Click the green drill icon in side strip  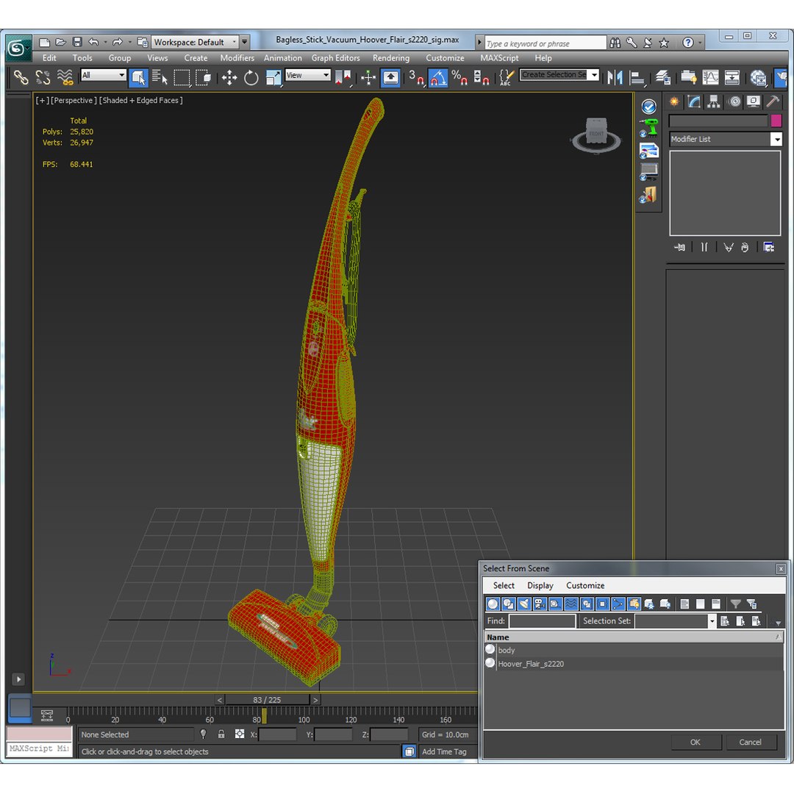tap(648, 128)
